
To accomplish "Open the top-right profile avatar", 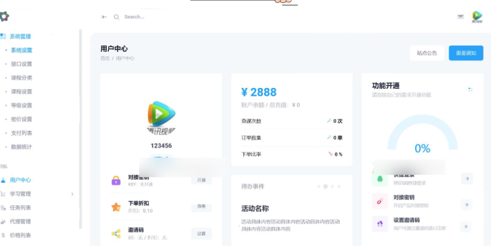I will (477, 17).
